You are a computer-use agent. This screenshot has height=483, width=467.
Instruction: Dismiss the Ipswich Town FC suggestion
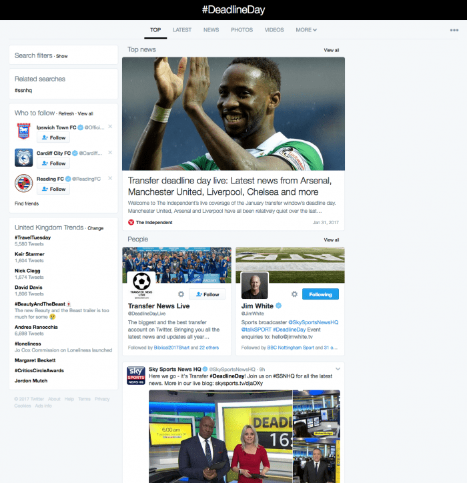tap(110, 127)
